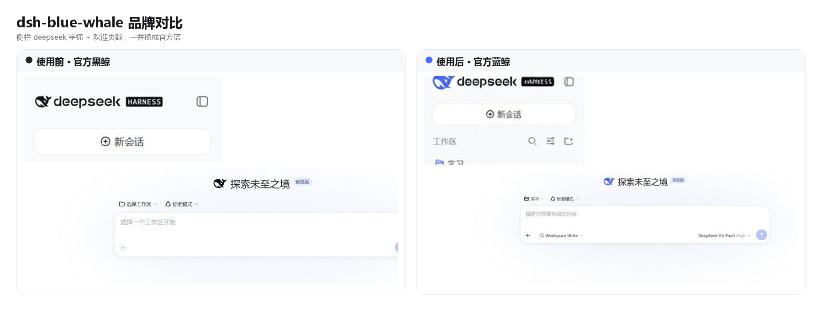Click the 探索未至之境 heading in after panel
The width and height of the screenshot is (822, 311).
(x=643, y=182)
